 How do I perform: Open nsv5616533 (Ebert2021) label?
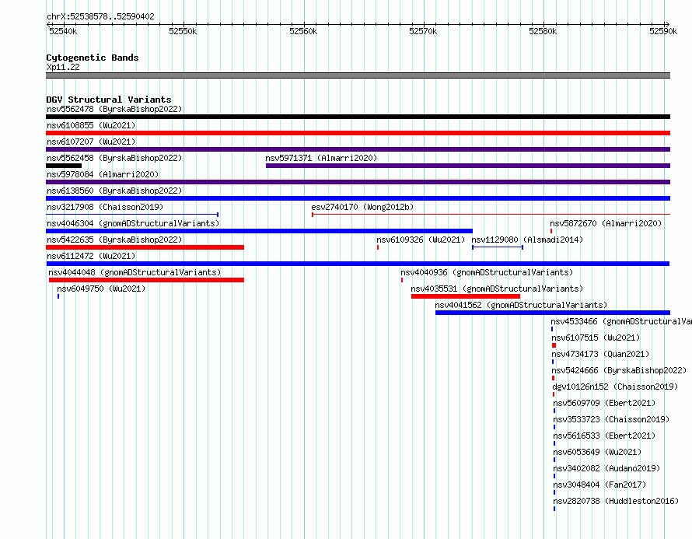pos(604,436)
